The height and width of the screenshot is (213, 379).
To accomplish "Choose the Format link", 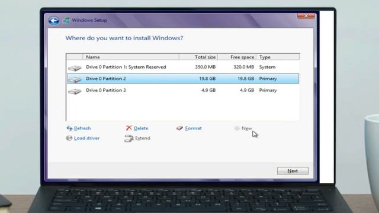I will click(193, 128).
